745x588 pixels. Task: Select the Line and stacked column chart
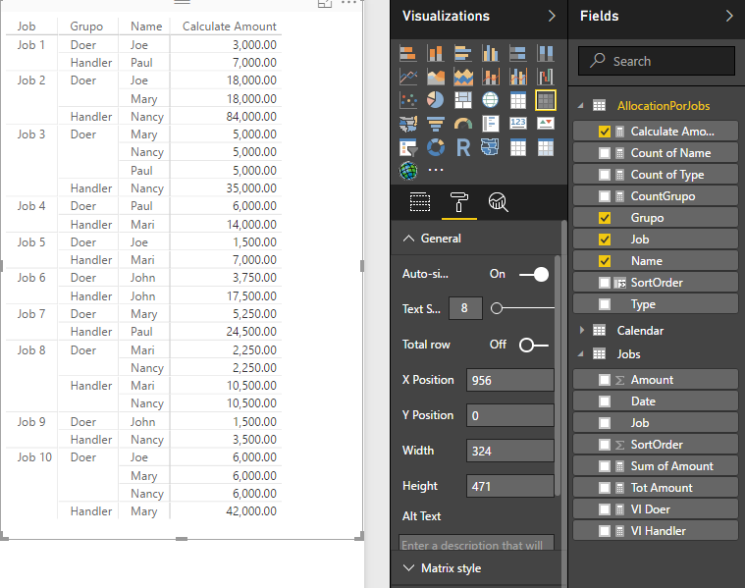click(491, 77)
